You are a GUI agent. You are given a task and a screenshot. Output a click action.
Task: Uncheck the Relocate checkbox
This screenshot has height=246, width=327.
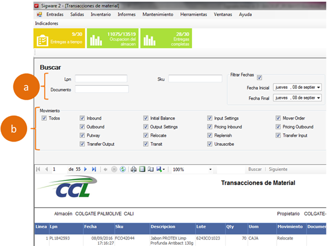point(146,135)
